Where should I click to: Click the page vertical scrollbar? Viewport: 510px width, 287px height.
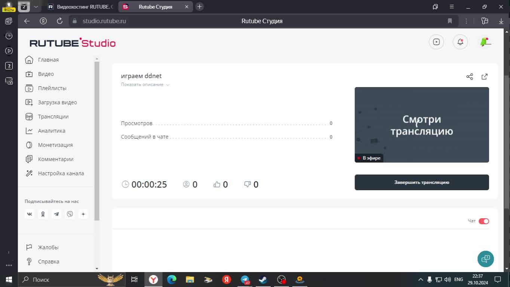point(507,142)
